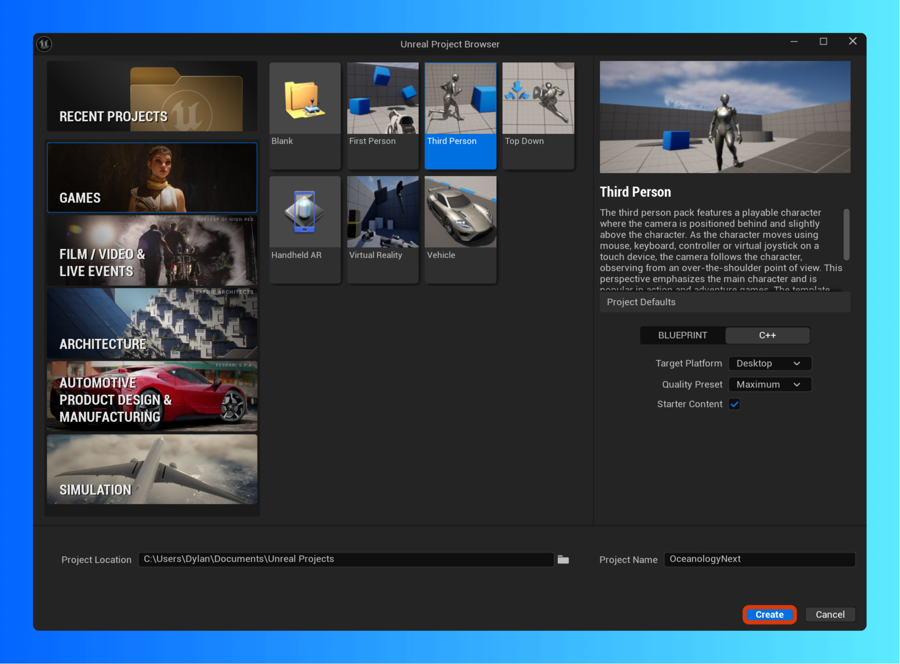This screenshot has height=664, width=900.
Task: Uncheck the Starter Content checkbox
Action: pyautogui.click(x=734, y=405)
